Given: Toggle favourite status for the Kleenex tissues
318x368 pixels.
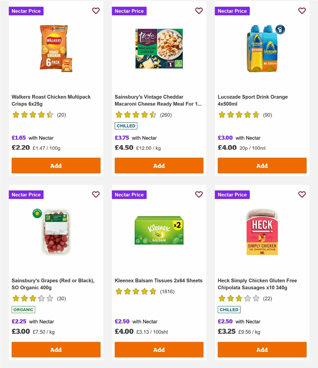Looking at the screenshot, I should point(199,194).
